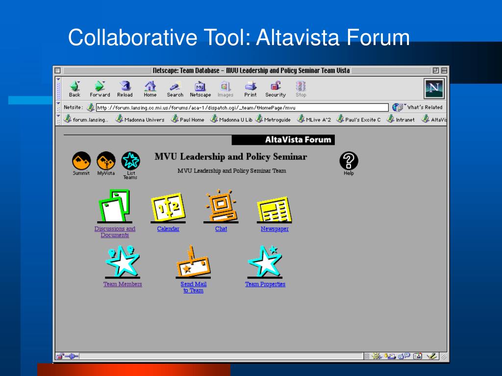Image resolution: width=502 pixels, height=376 pixels.
Task: Click the orange Chat computer icon
Action: coord(221,206)
